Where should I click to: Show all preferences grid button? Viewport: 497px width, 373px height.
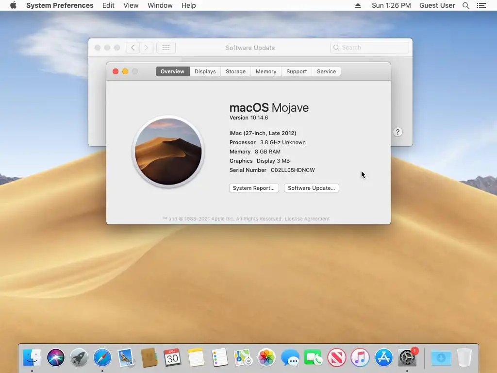(166, 48)
